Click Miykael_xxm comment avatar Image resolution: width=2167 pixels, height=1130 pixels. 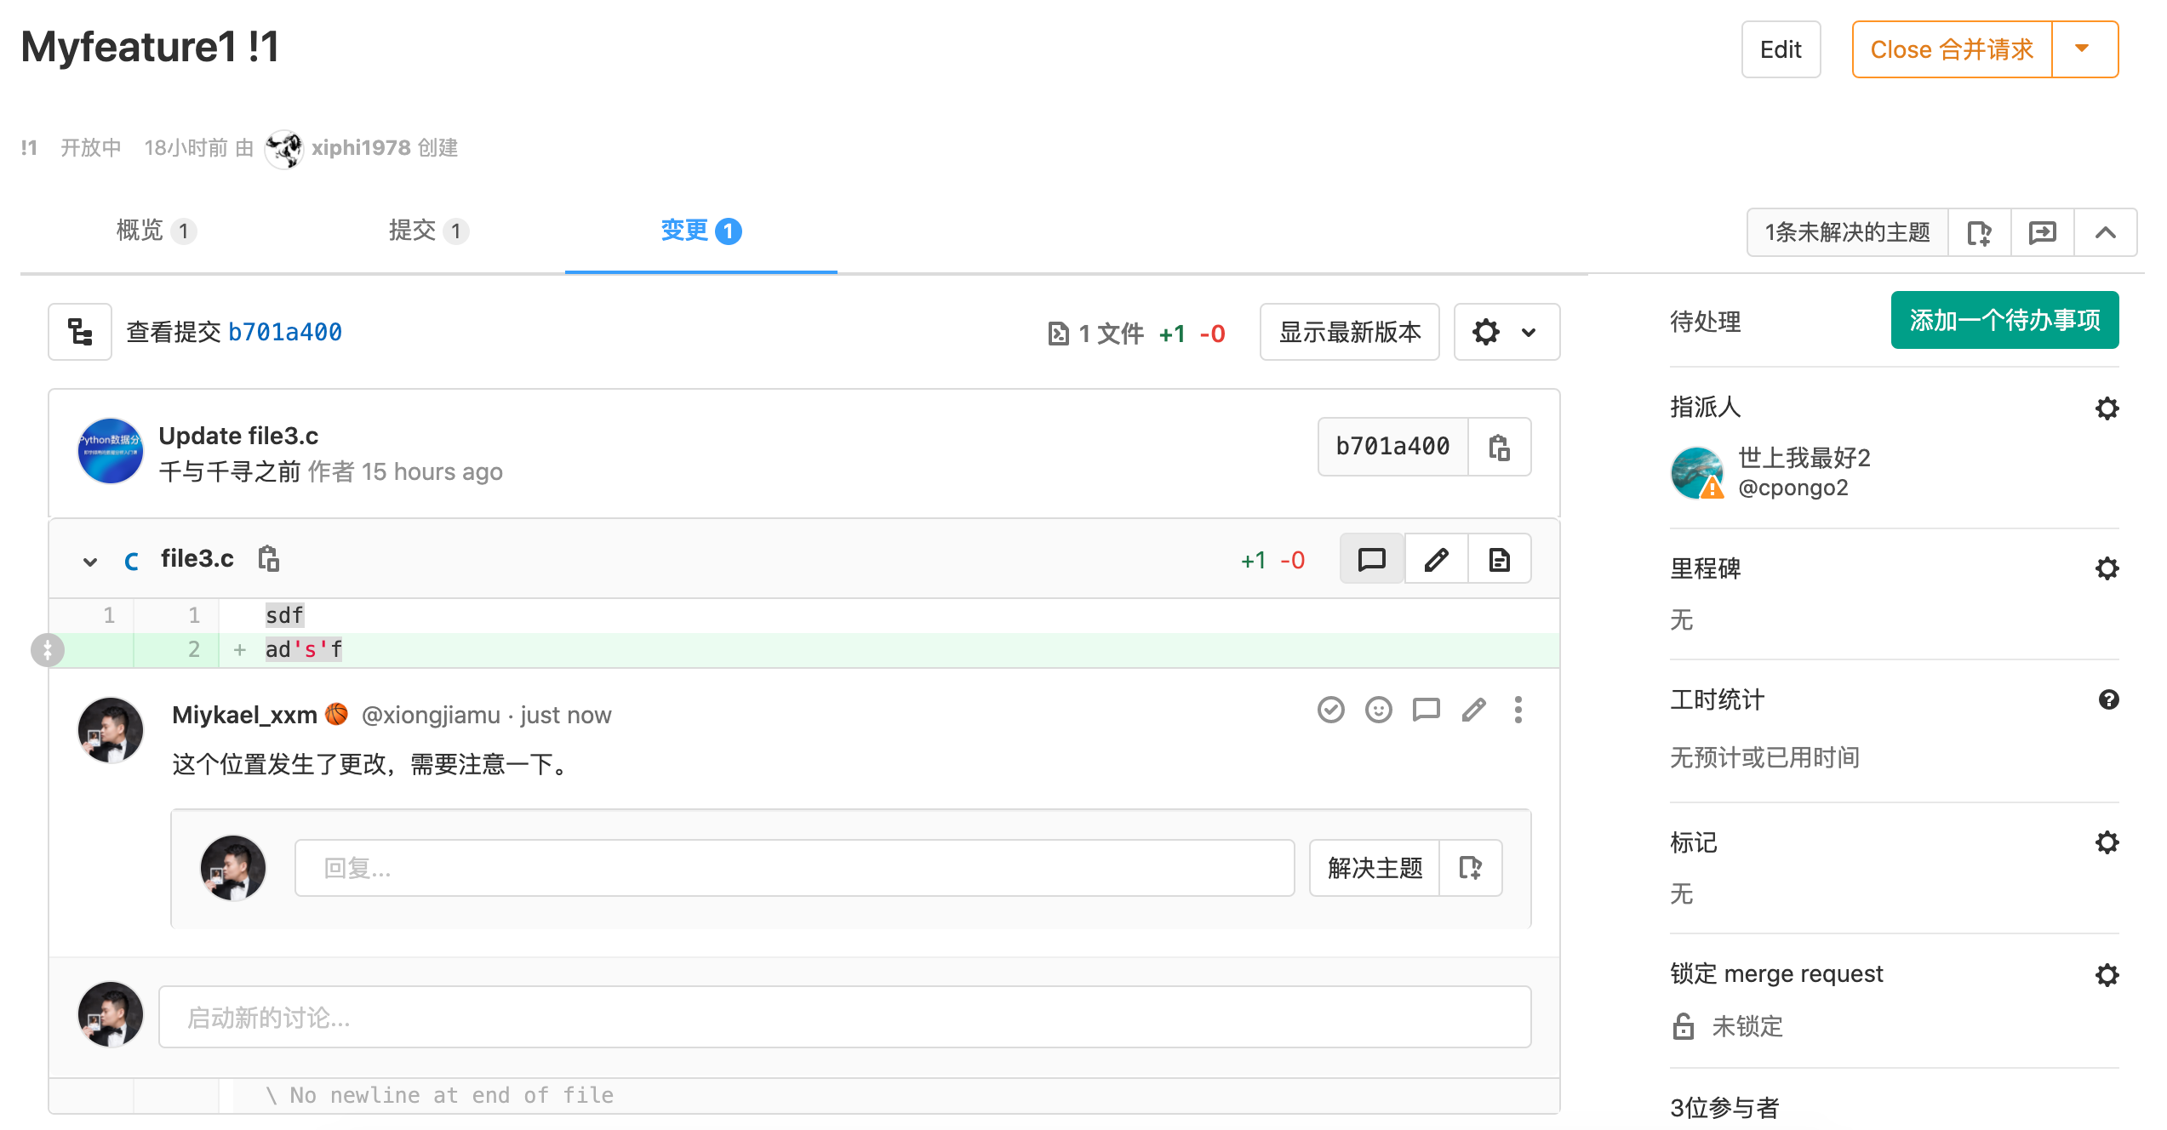point(111,730)
